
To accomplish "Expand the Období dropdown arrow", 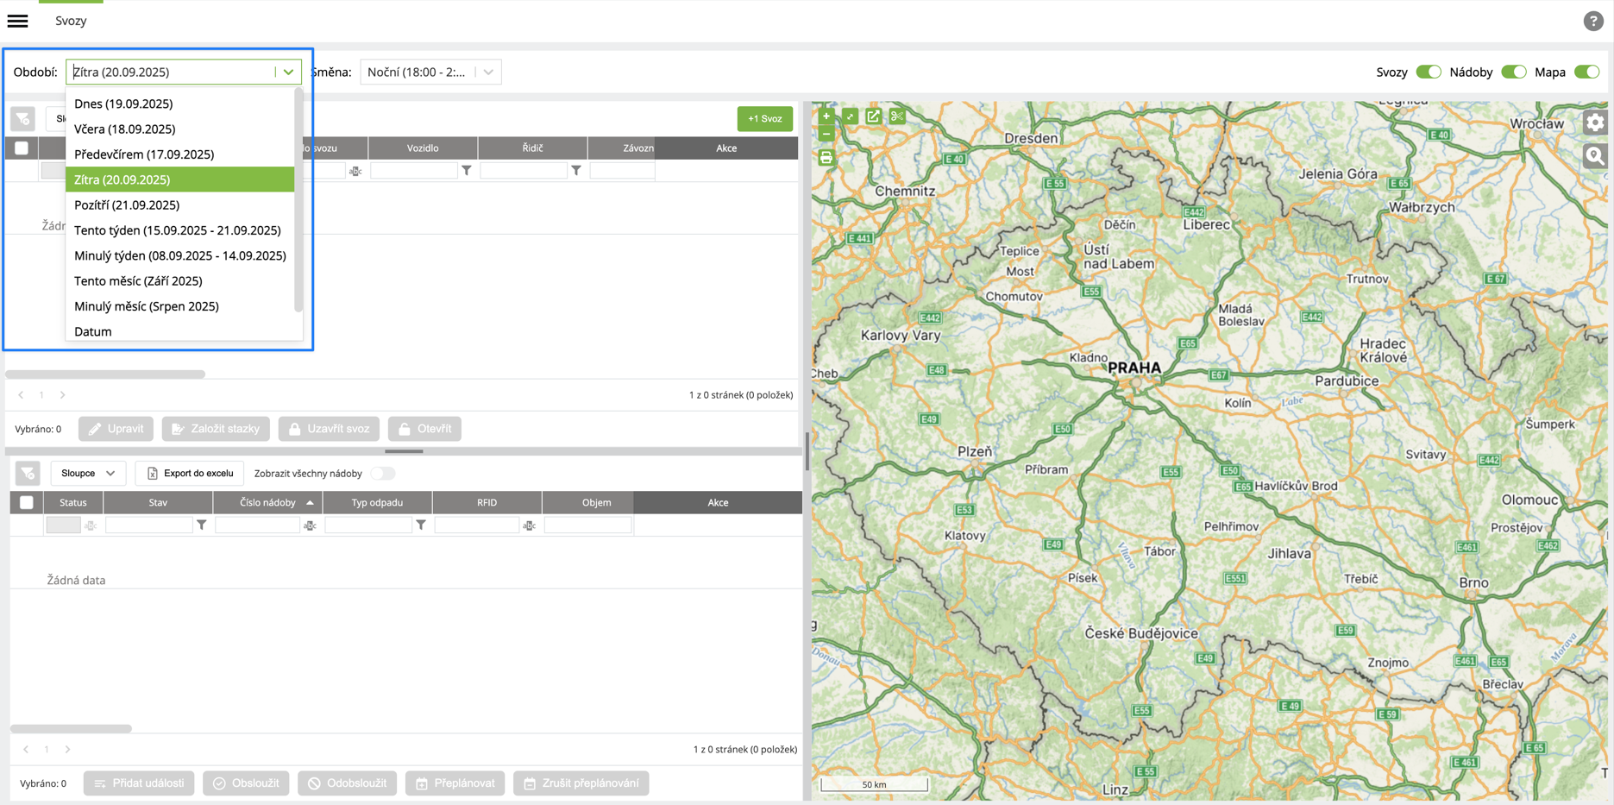I will [x=288, y=72].
